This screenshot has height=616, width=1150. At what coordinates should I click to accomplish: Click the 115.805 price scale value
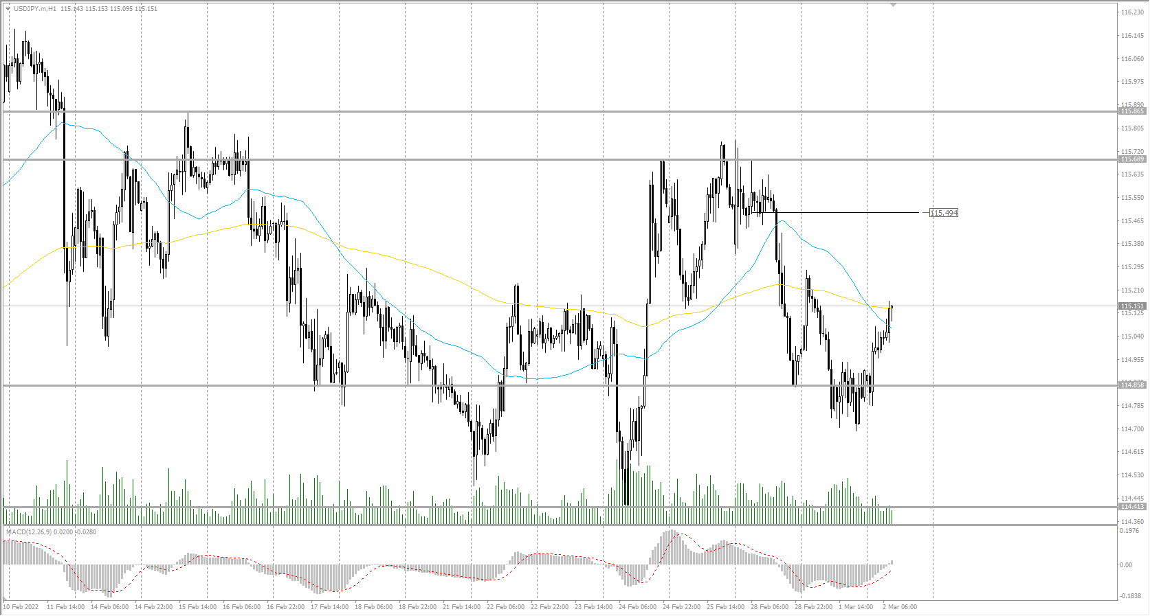(x=1133, y=128)
